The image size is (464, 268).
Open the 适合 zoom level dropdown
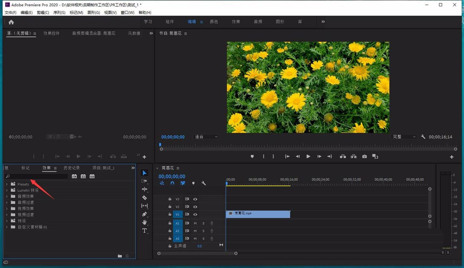[206, 137]
